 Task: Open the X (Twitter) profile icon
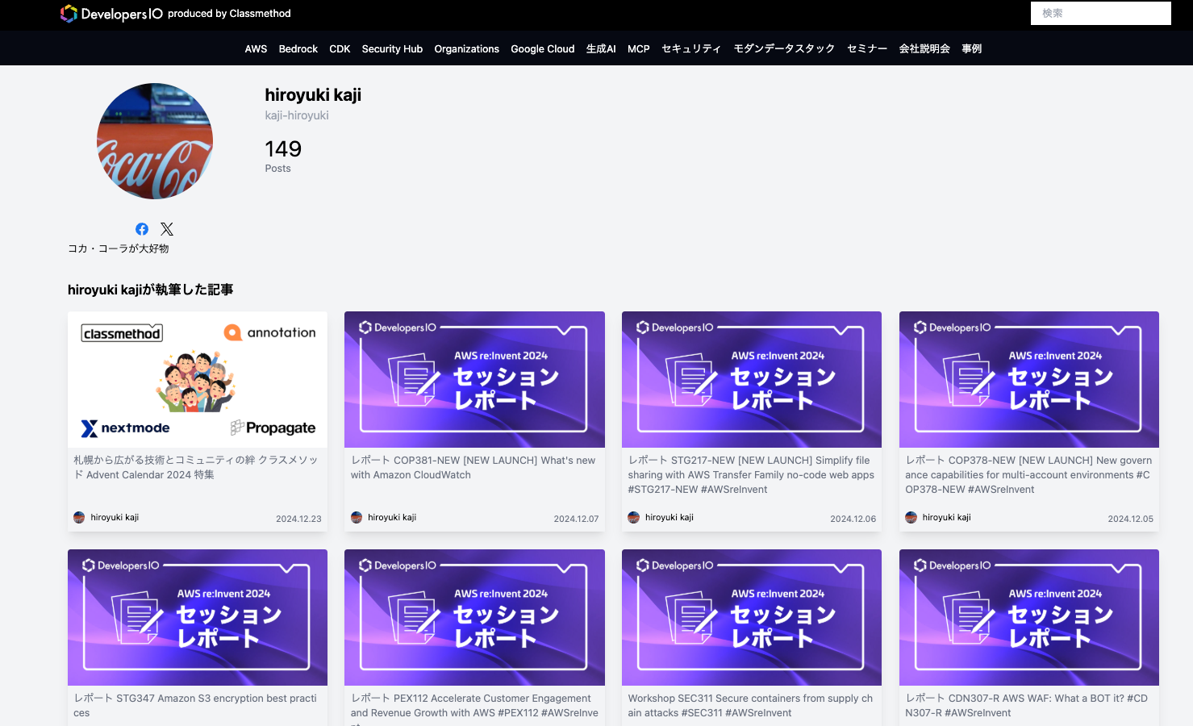[x=167, y=229]
